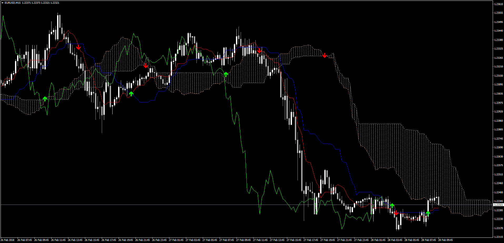This screenshot has height=243, width=504.
Task: Open the one-click trading triangle beside EURUSD,M15
Action: pos(2,3)
